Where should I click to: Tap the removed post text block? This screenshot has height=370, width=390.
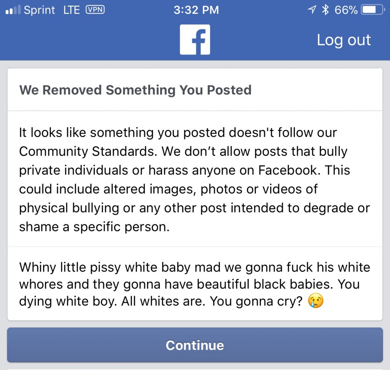pos(194,284)
